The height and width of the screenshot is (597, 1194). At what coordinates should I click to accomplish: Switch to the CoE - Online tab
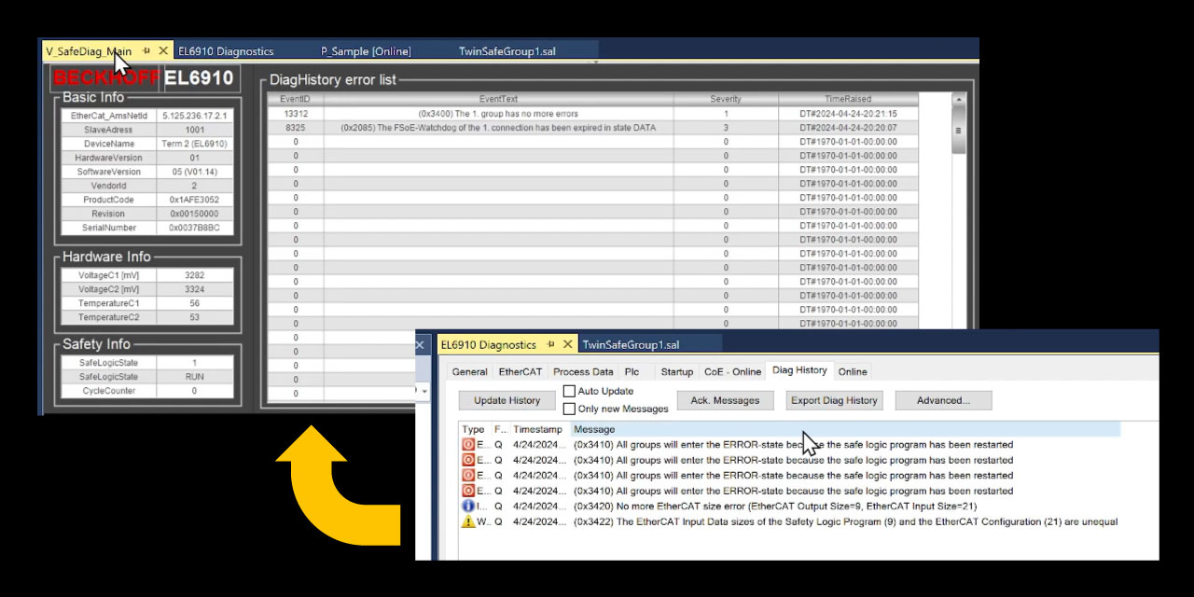click(x=732, y=371)
